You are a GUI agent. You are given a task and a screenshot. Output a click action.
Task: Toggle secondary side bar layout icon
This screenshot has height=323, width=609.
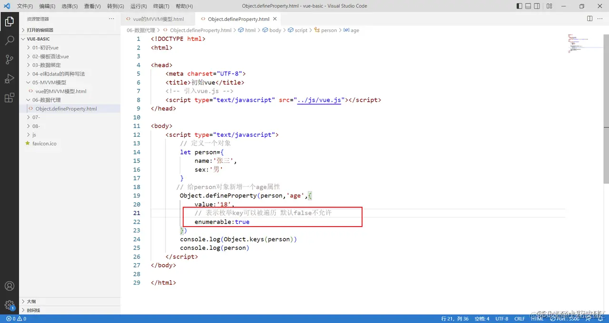[x=537, y=6]
